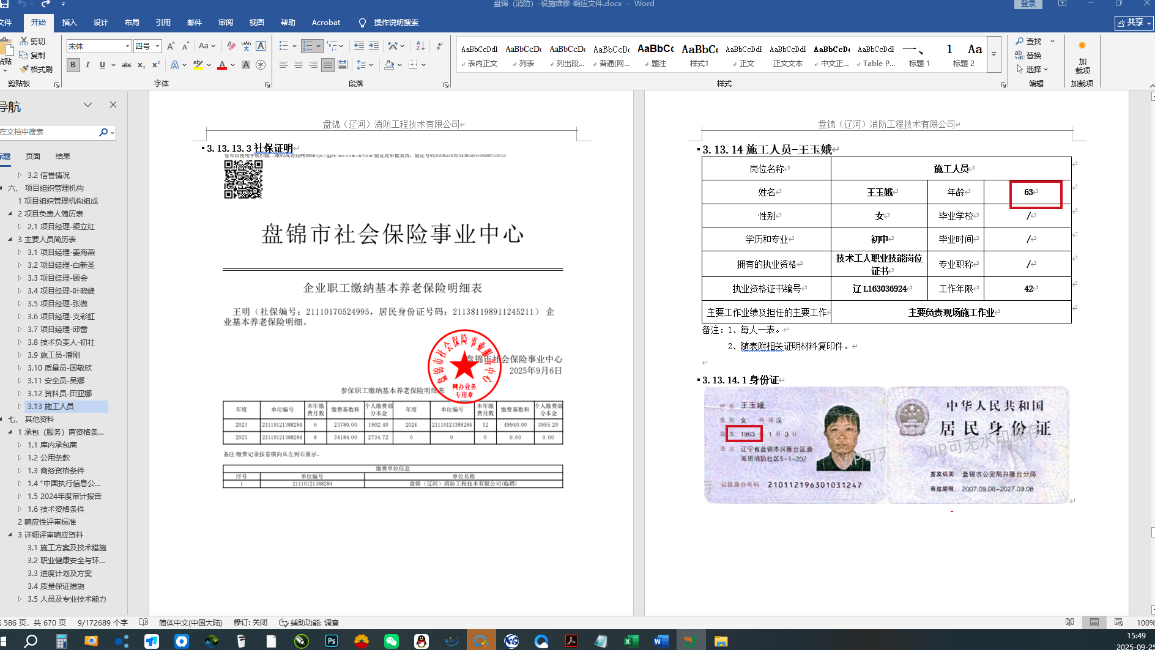Sort paragraphs with the A-Z sort icon
Image resolution: width=1155 pixels, height=650 pixels.
click(x=420, y=46)
